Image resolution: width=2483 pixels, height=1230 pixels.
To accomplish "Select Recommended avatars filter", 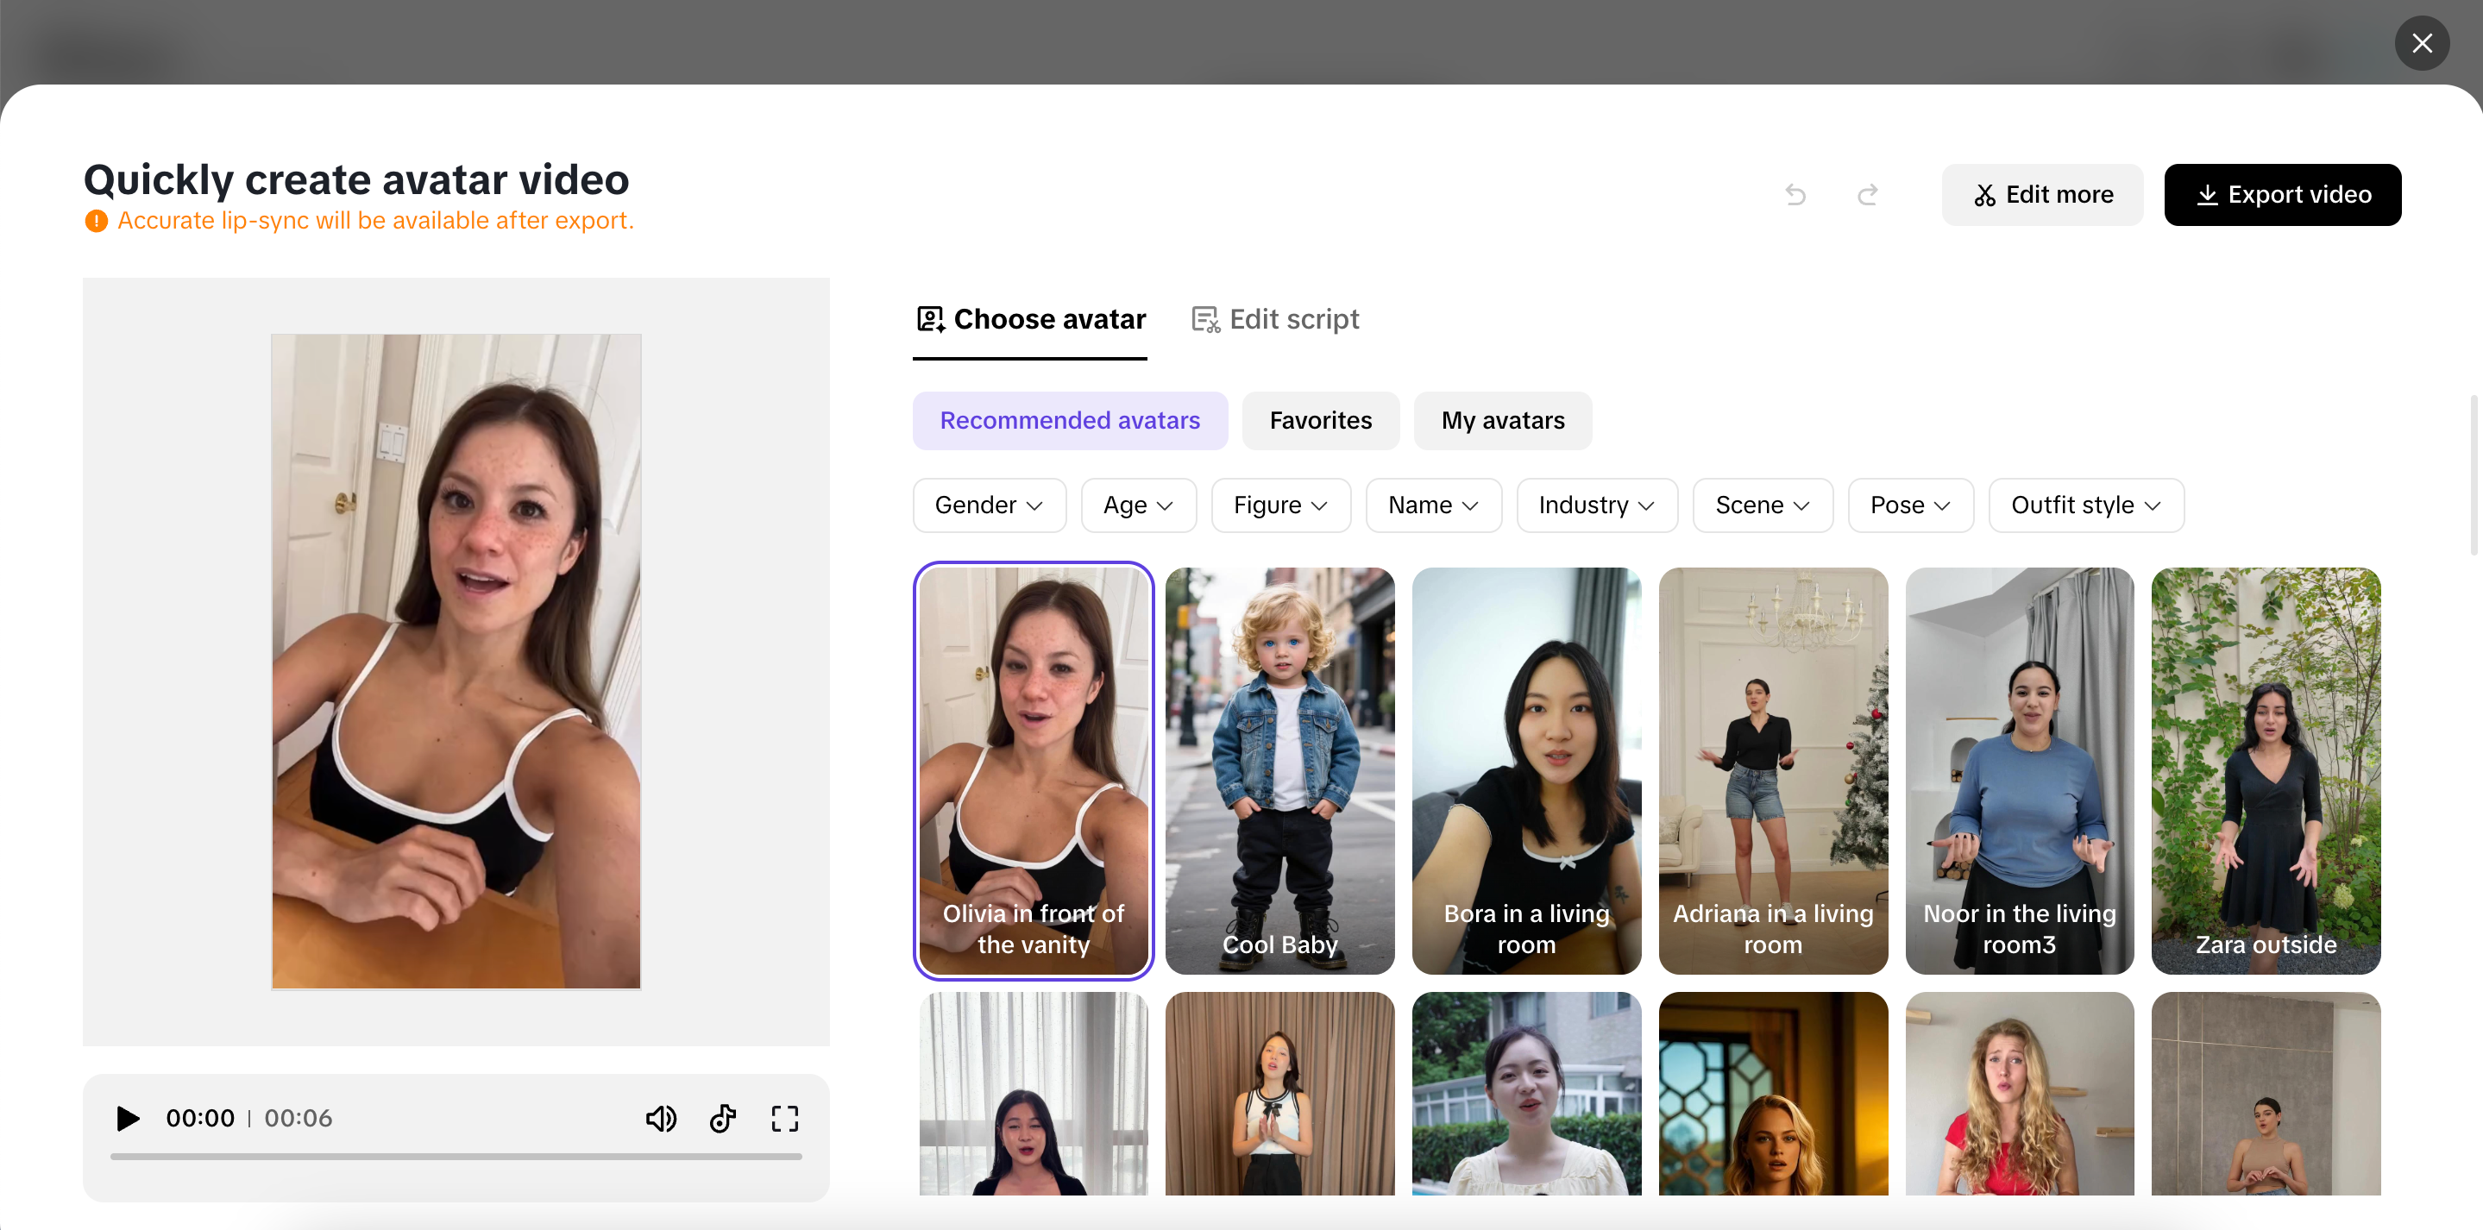I will coord(1070,421).
